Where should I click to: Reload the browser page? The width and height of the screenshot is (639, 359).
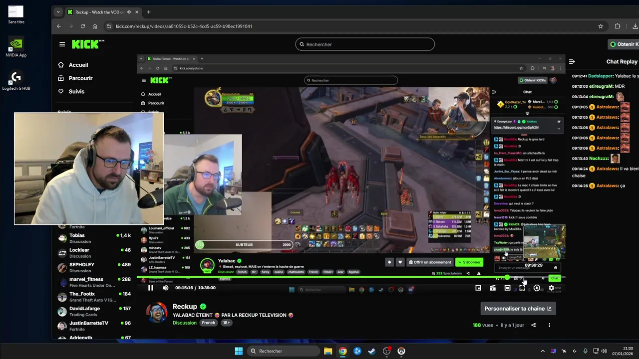(83, 26)
